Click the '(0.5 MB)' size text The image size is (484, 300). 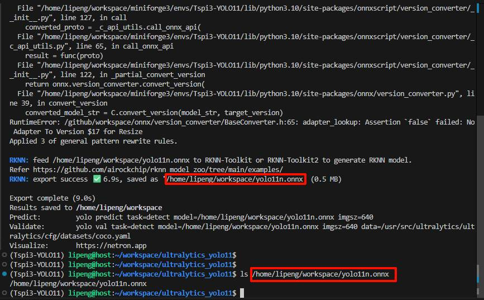[326, 179]
